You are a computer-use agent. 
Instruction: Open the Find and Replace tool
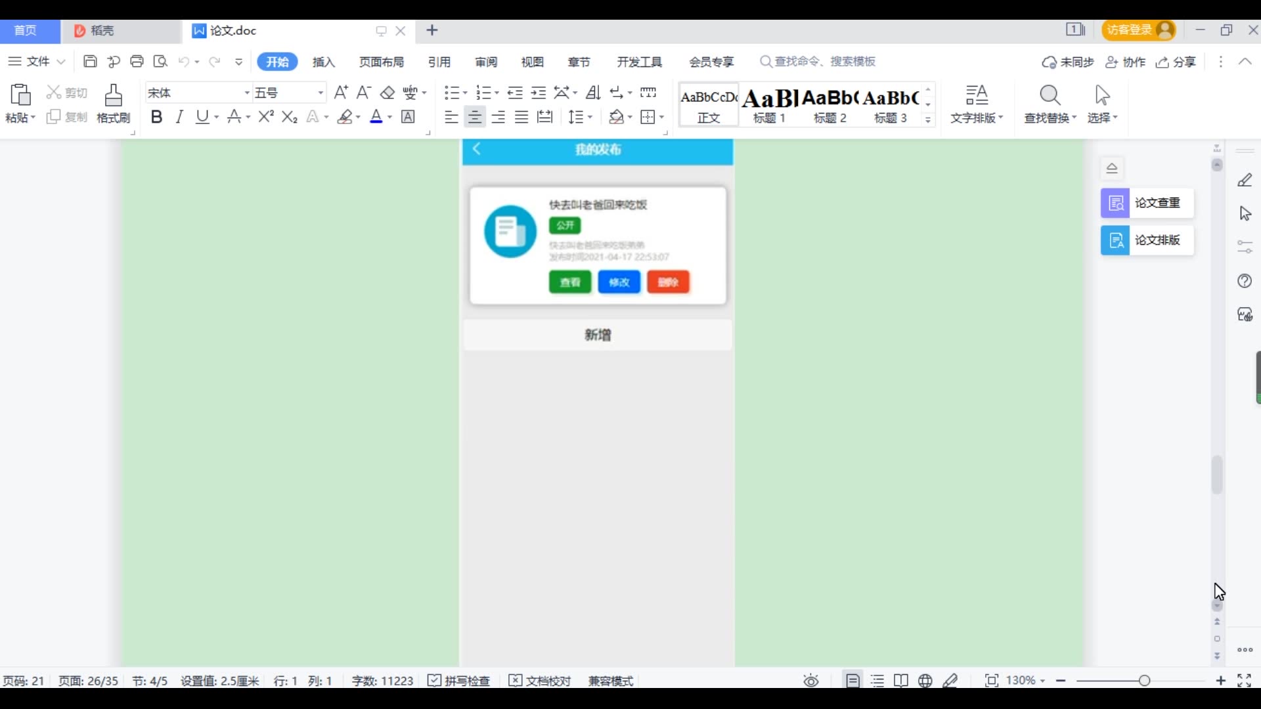coord(1050,103)
